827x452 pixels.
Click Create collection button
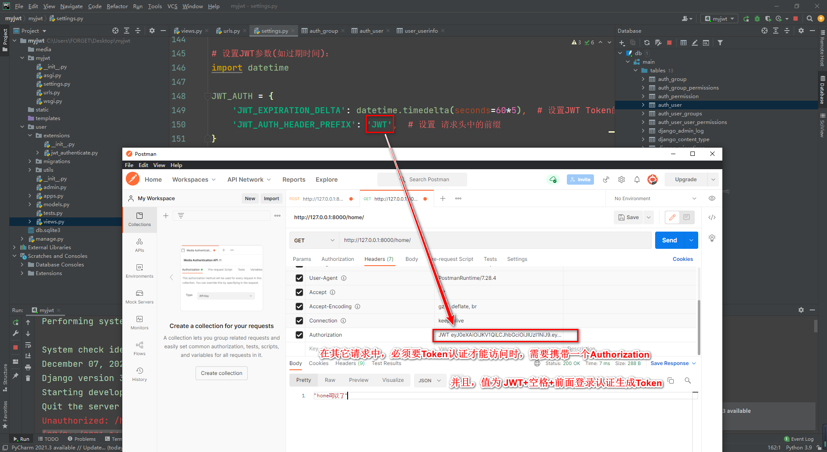coord(221,373)
